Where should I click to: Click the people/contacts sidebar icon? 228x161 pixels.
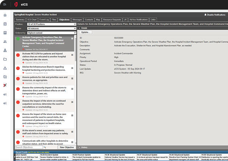[5, 41]
